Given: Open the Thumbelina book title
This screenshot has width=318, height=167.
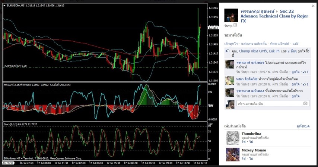Looking at the screenshot, I should pyautogui.click(x=251, y=134).
